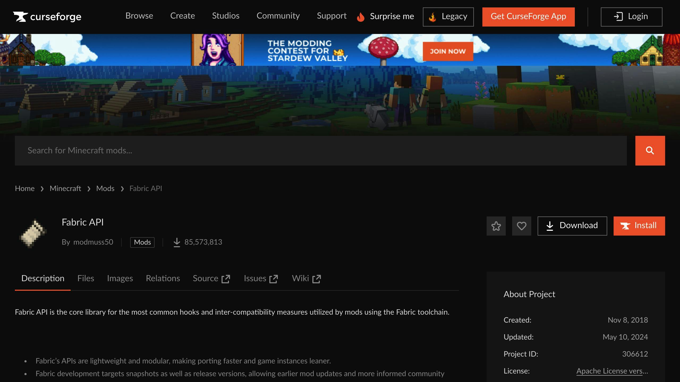Click the download count arrow icon
The width and height of the screenshot is (680, 382).
177,242
